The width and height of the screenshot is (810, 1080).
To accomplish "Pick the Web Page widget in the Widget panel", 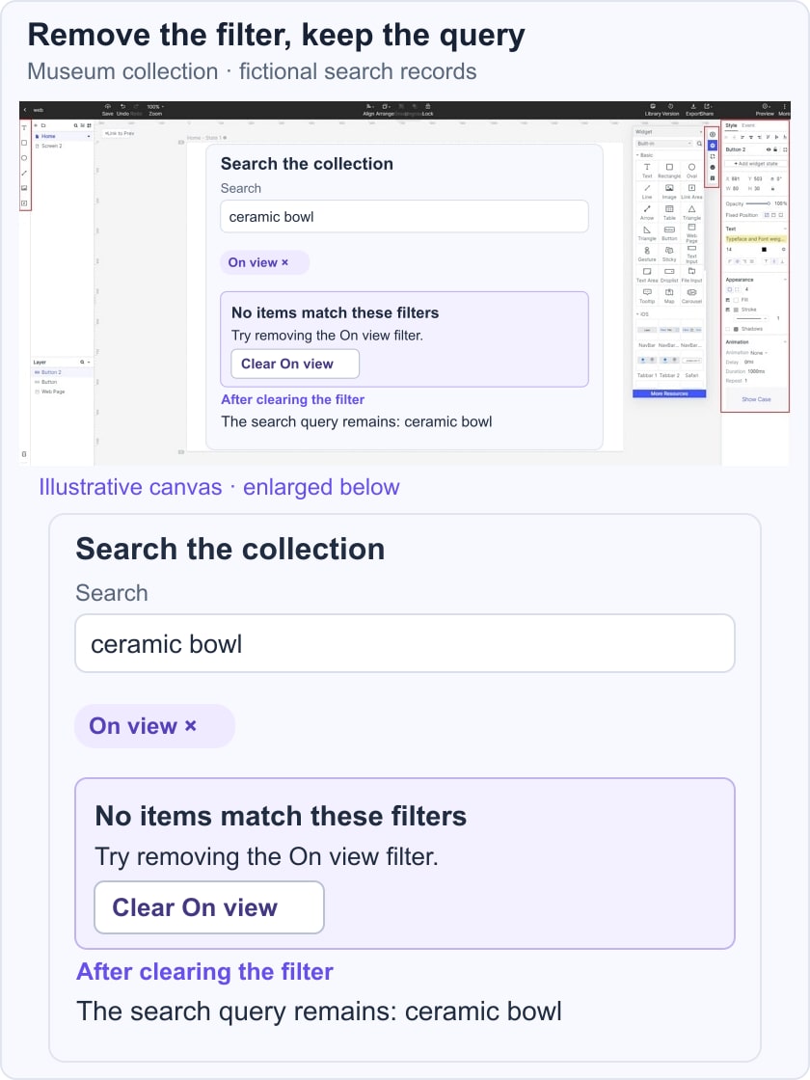I will pos(691,232).
